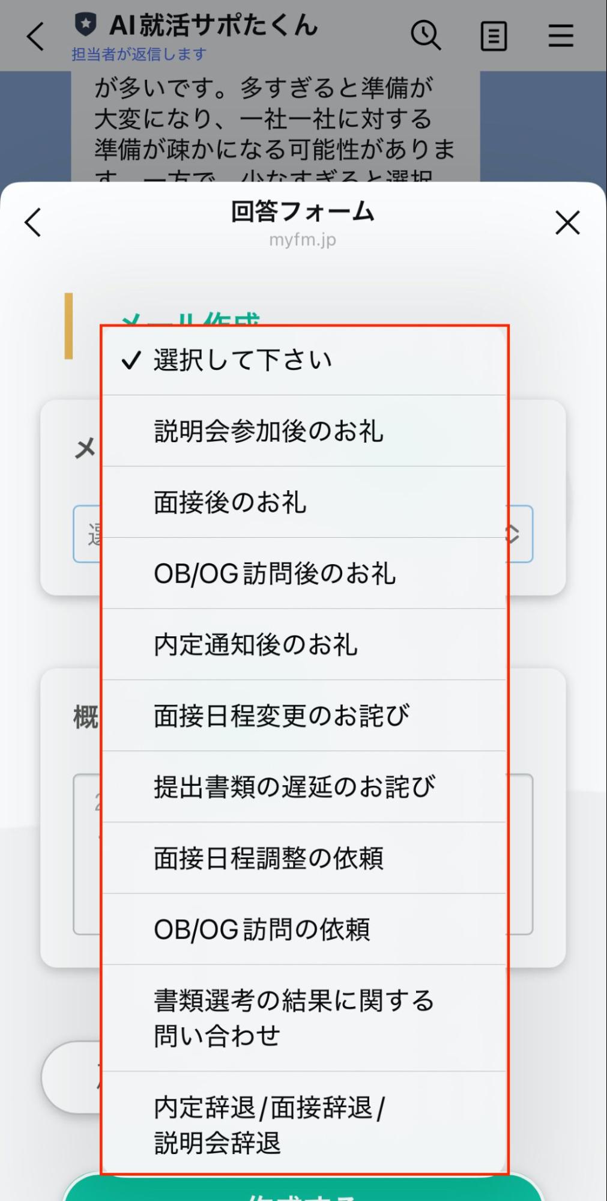Close the 回答フォーム panel with X
607x1201 pixels.
(567, 223)
